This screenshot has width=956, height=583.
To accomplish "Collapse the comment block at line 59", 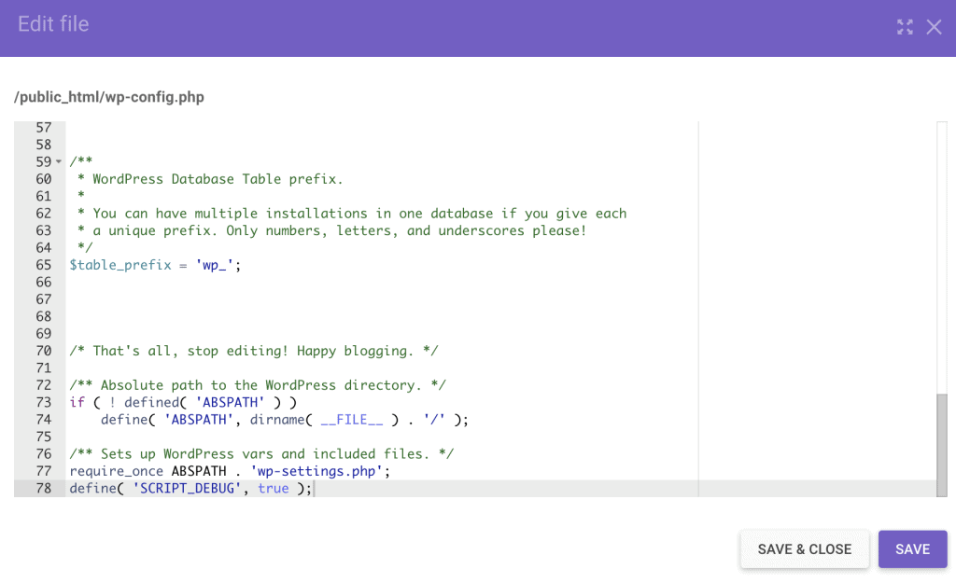I will [x=59, y=162].
